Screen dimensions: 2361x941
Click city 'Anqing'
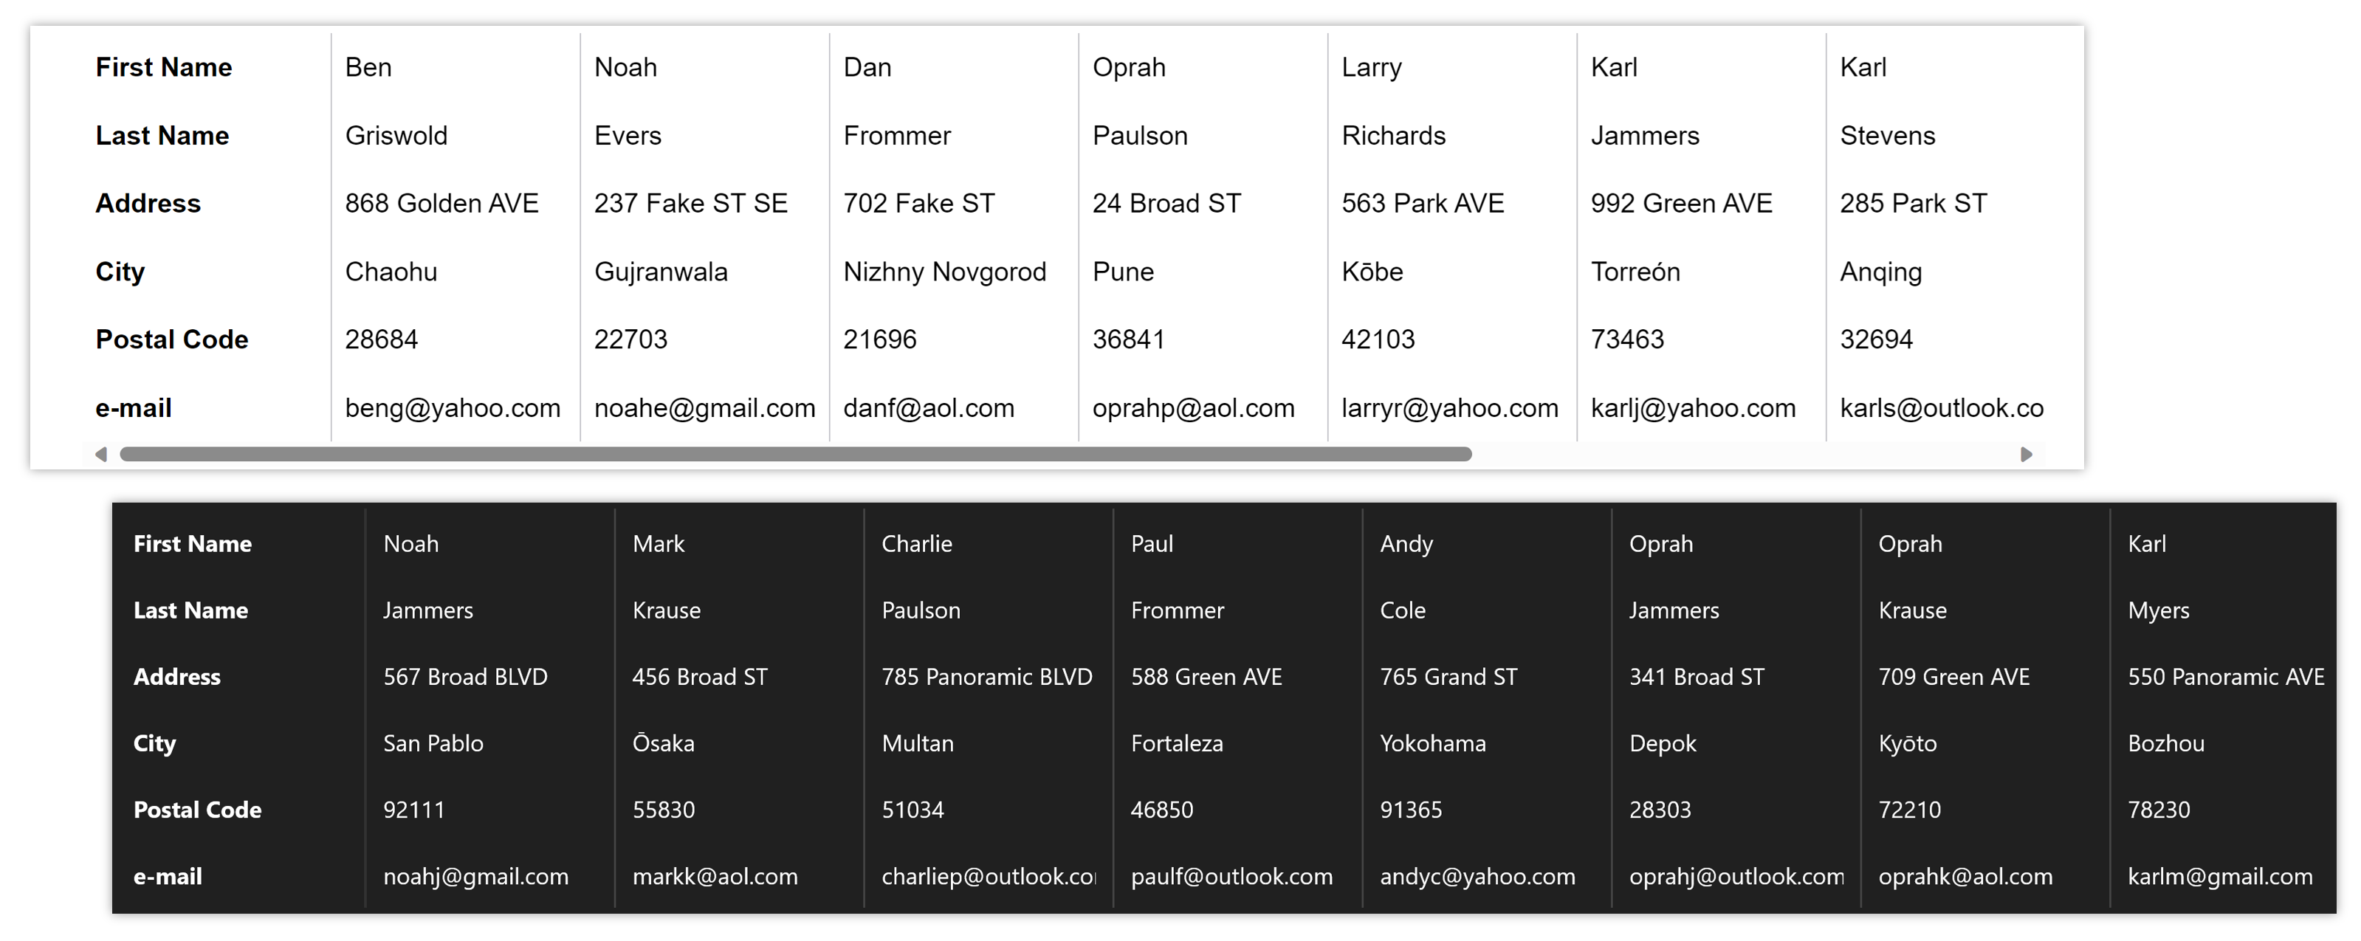click(1880, 272)
